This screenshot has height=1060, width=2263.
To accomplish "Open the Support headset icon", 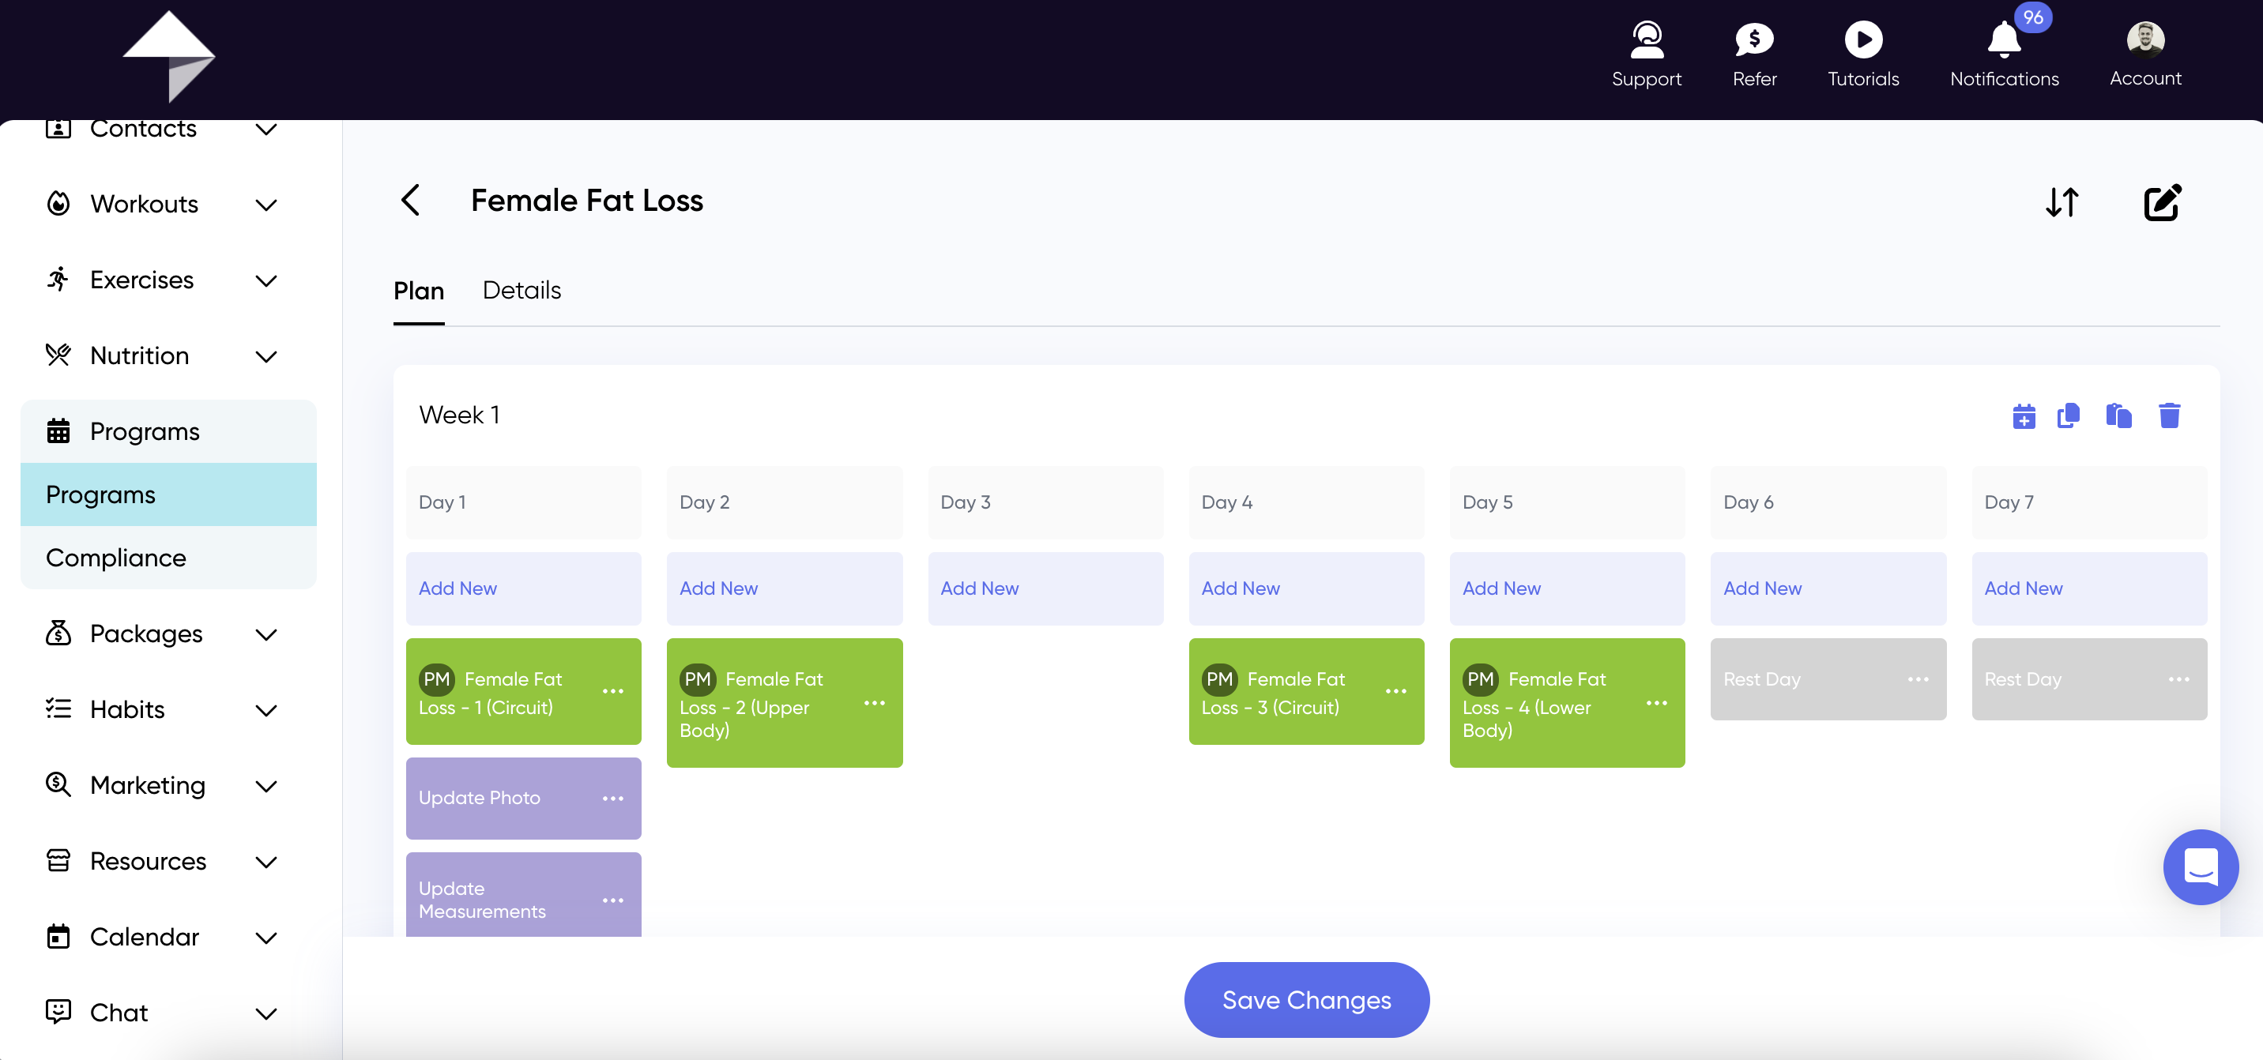I will click(1647, 39).
